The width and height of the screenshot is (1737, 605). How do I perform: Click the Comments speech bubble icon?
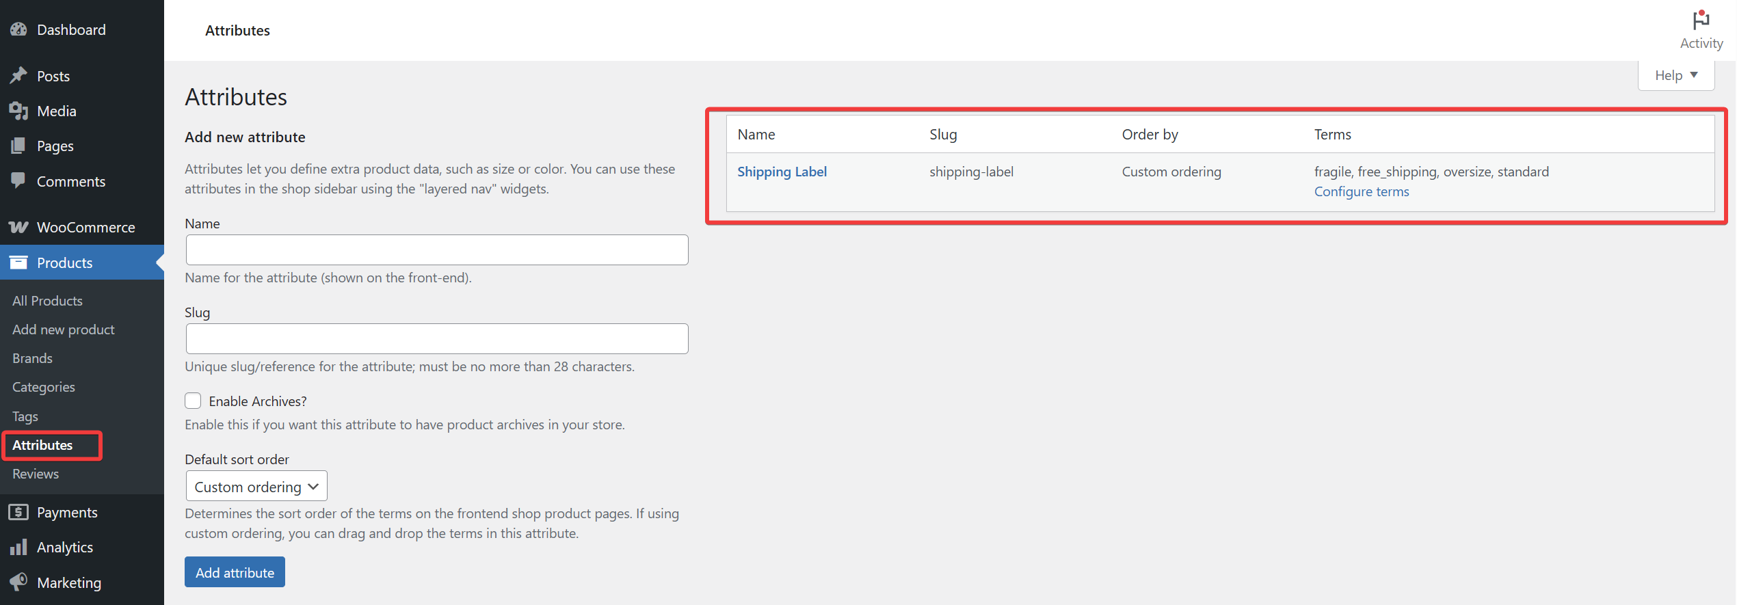[18, 180]
